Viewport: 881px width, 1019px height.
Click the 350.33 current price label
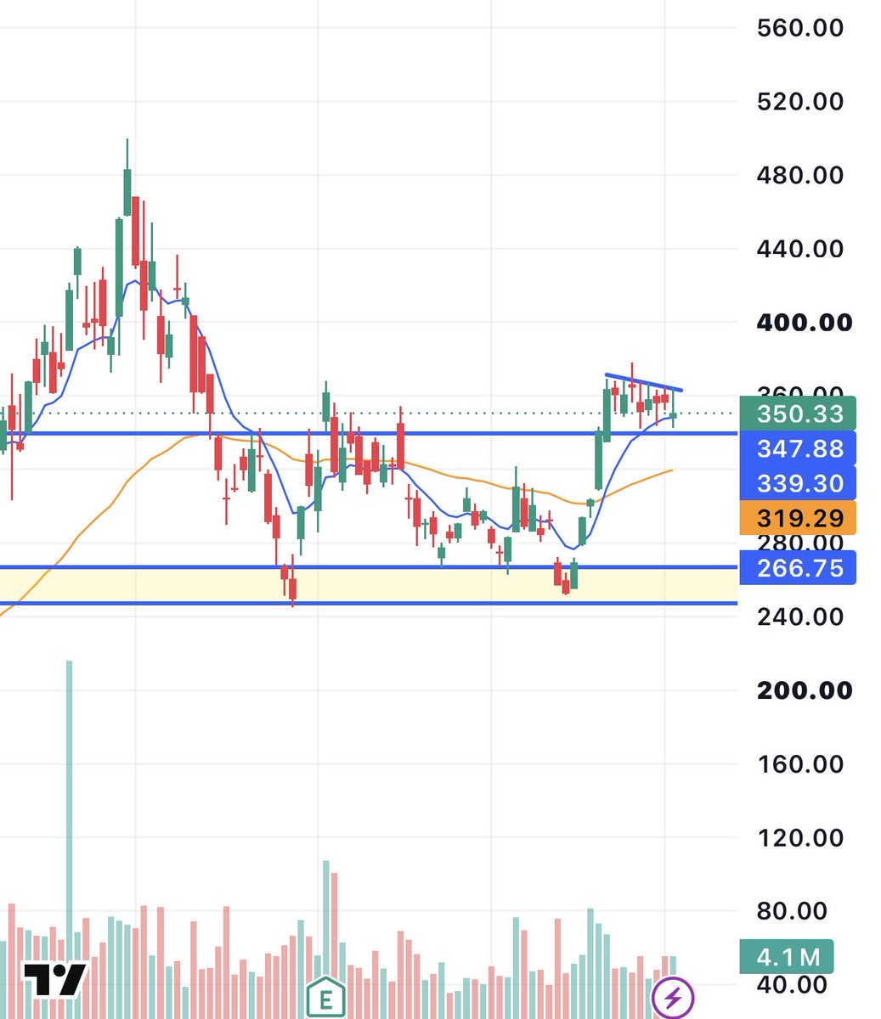click(x=797, y=414)
